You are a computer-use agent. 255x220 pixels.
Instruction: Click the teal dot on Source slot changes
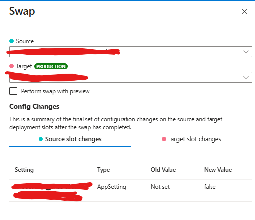[x=41, y=139]
